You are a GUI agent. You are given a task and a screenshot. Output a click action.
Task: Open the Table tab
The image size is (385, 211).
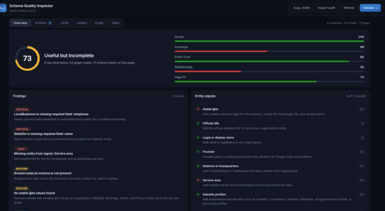point(115,23)
